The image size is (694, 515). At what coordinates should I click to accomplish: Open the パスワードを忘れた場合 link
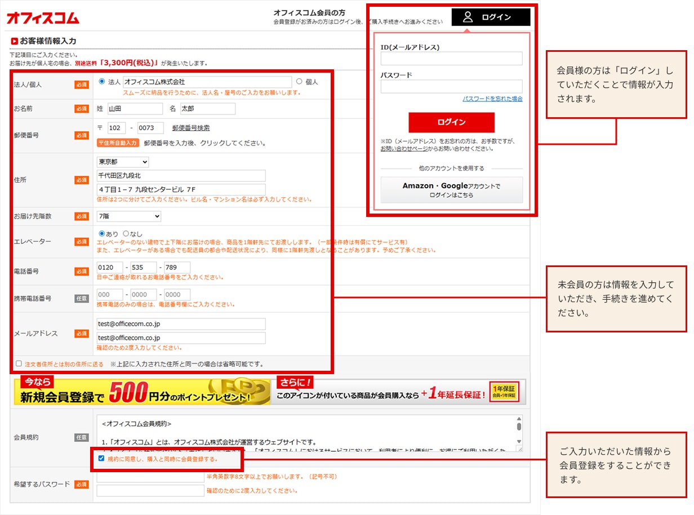[493, 98]
